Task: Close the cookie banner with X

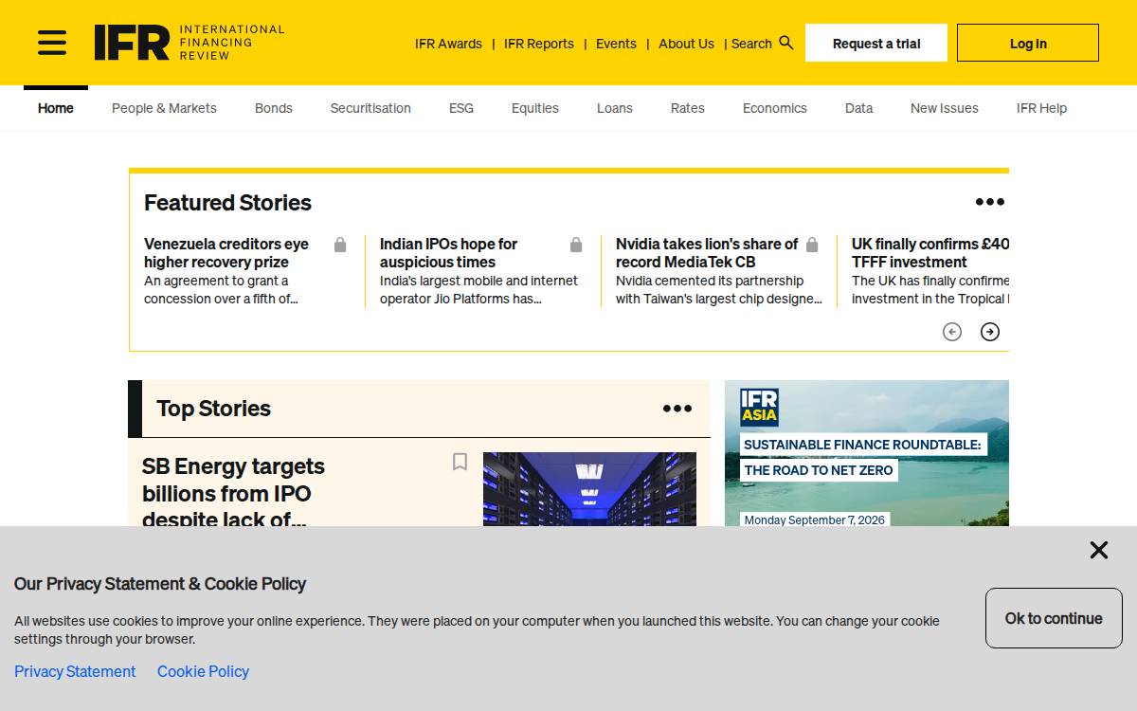Action: click(x=1099, y=550)
